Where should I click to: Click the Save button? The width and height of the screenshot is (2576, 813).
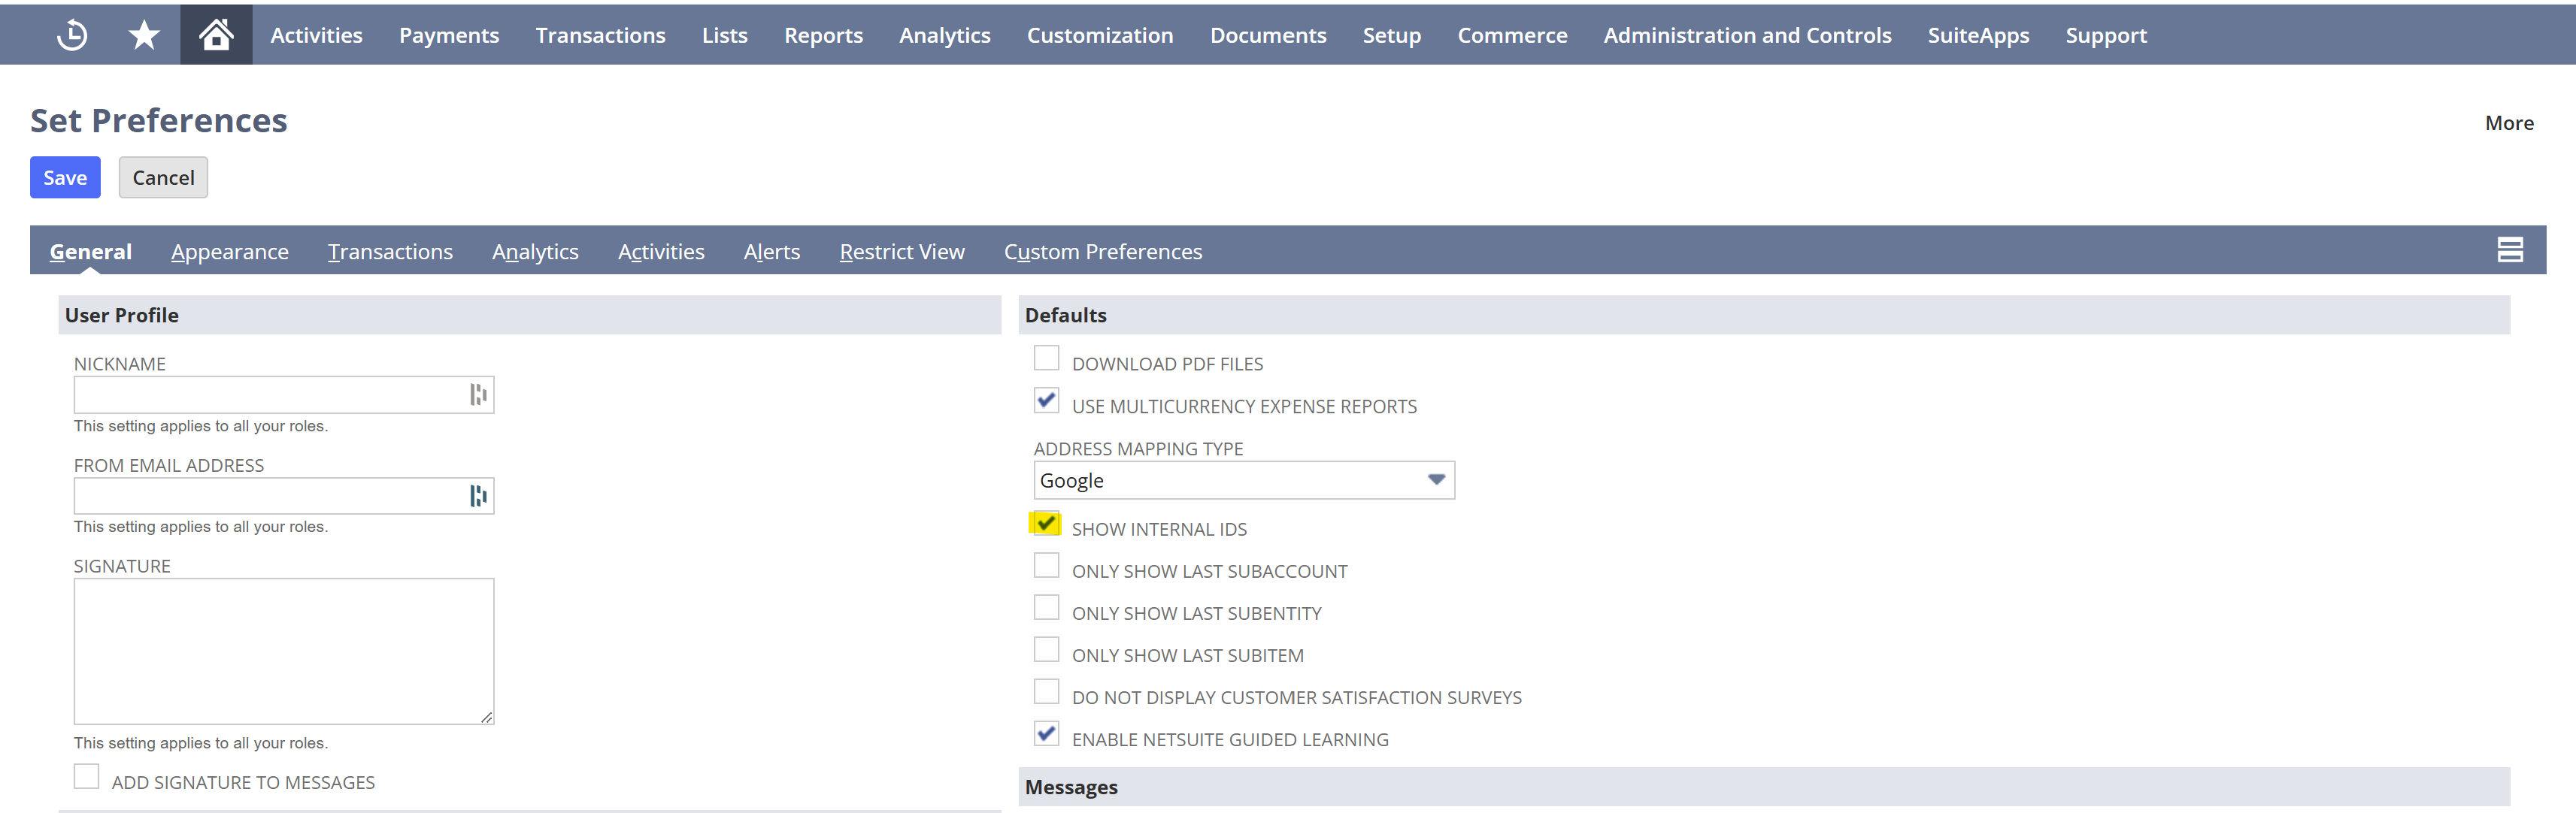click(x=65, y=178)
